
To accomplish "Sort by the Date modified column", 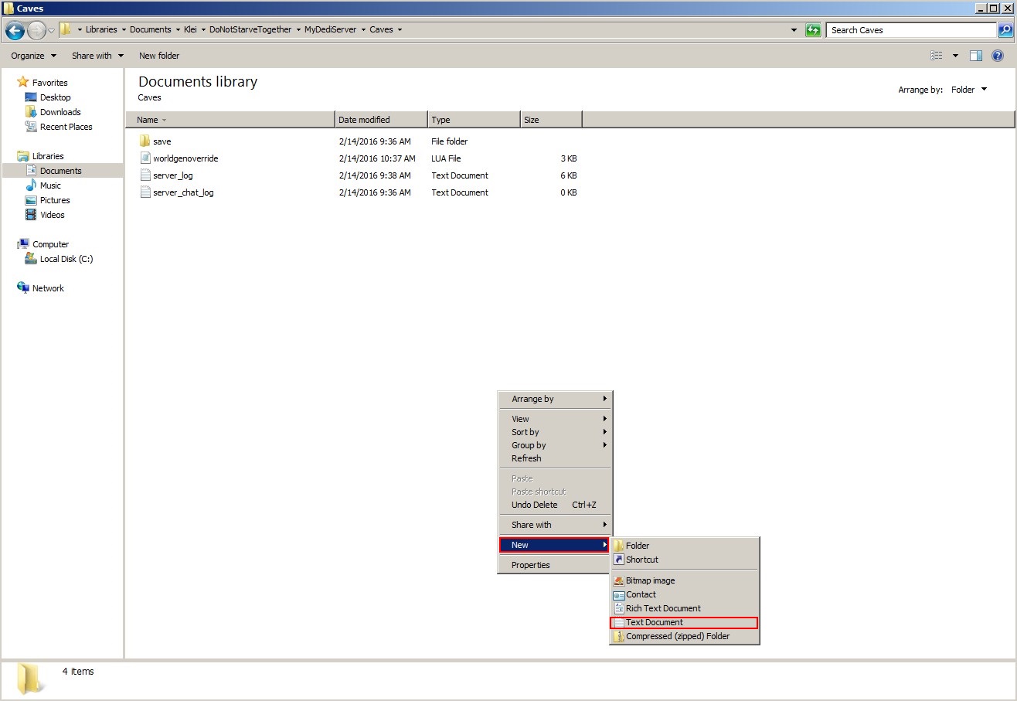I will [x=382, y=120].
